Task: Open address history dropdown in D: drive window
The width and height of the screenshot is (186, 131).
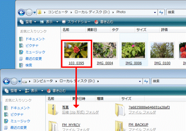Action: [x=140, y=81]
